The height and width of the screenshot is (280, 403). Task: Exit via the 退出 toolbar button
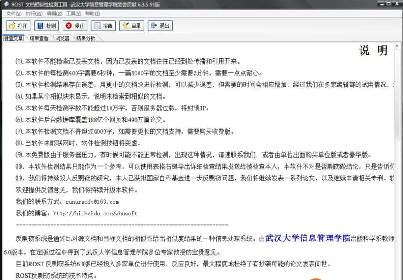click(160, 26)
